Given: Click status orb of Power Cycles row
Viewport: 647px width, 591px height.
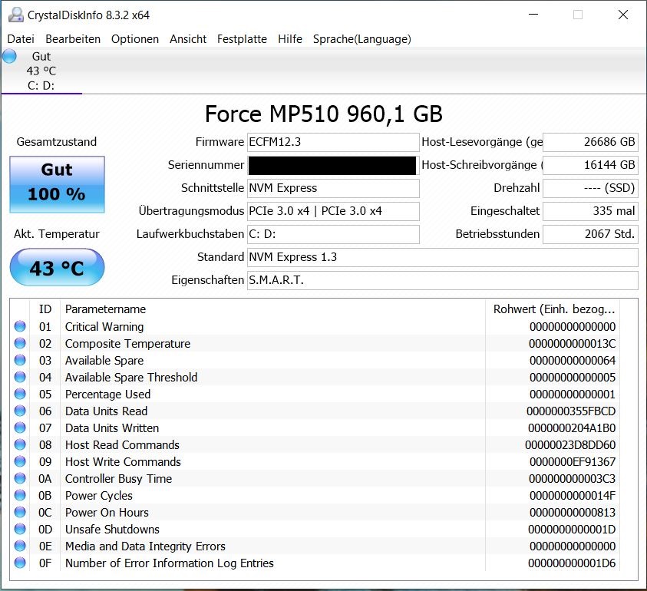Looking at the screenshot, I should [20, 495].
